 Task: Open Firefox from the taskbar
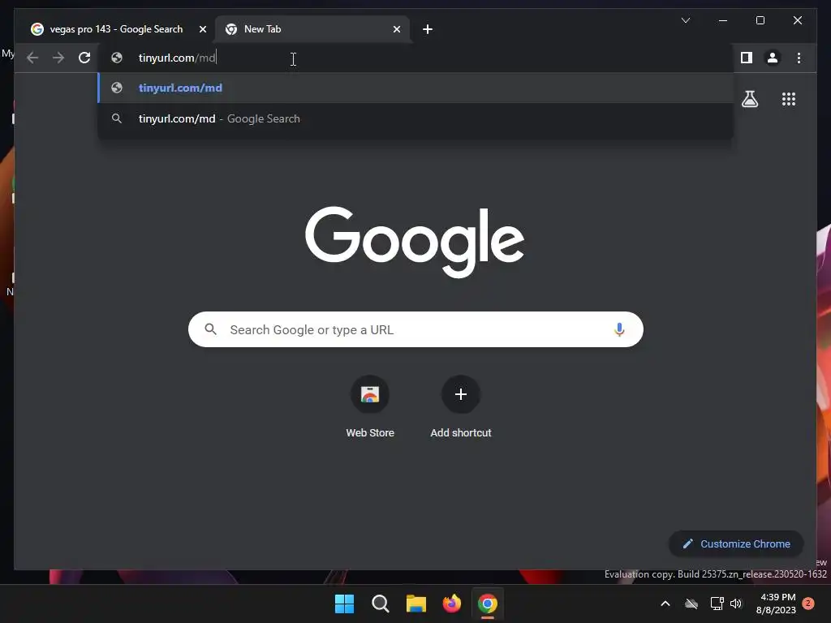(451, 604)
